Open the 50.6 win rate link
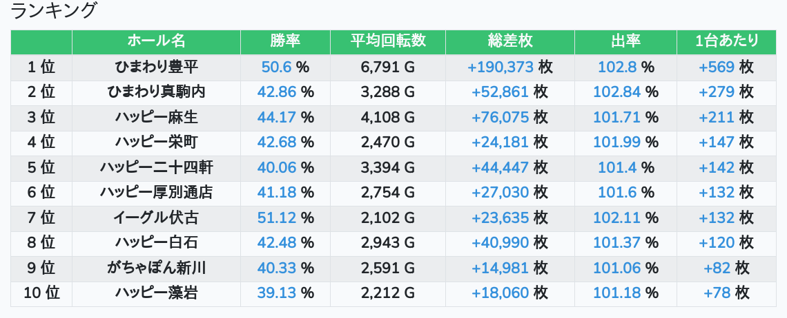Screen dimensions: 787x318 [x=276, y=67]
